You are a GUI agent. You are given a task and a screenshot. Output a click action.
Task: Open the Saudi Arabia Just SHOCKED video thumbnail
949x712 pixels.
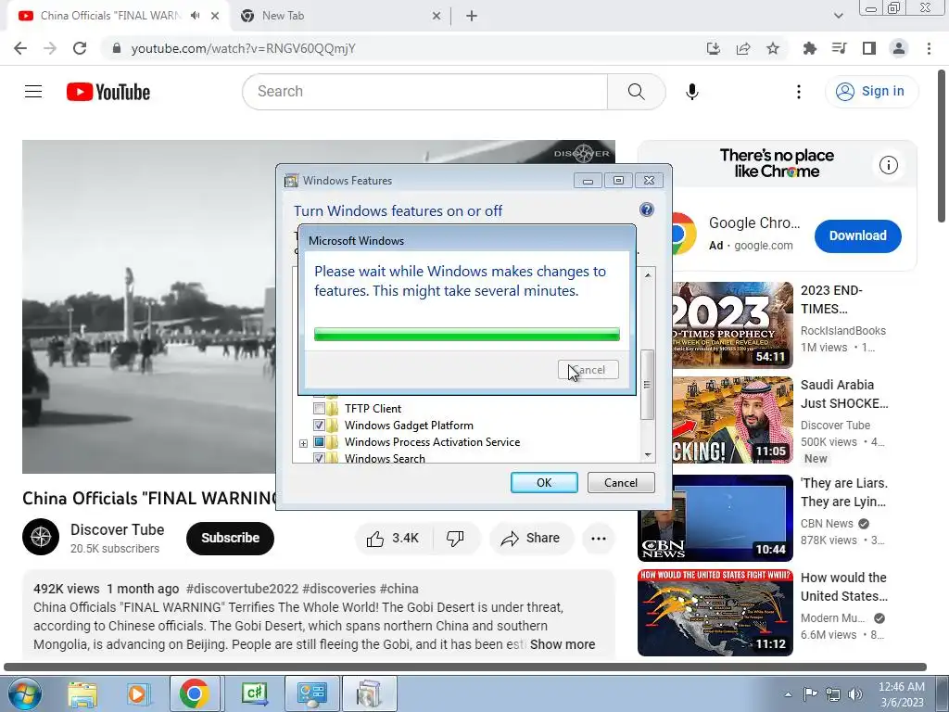point(731,420)
